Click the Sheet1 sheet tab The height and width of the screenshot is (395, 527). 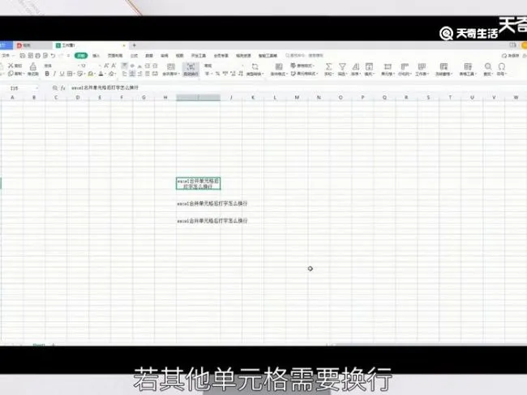(39, 345)
